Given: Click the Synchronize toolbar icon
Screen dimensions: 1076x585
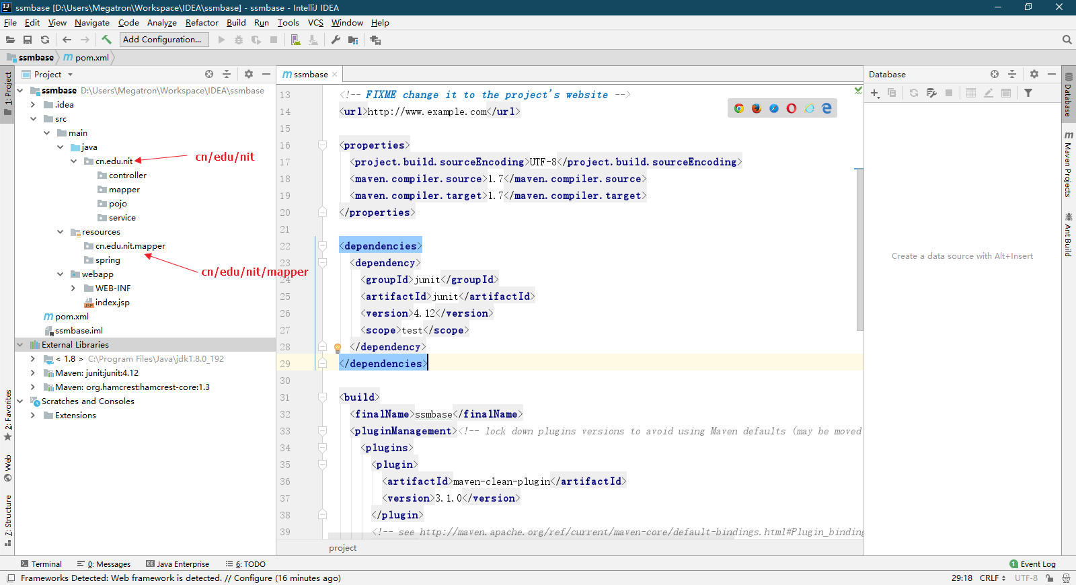Looking at the screenshot, I should [x=45, y=40].
